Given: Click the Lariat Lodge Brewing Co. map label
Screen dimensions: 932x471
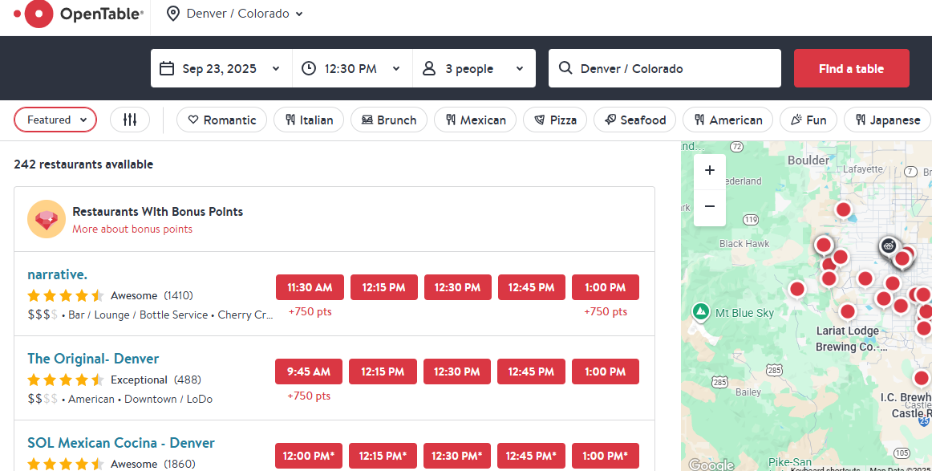Looking at the screenshot, I should [x=850, y=339].
